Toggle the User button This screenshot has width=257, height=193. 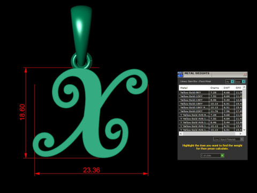[x=240, y=81]
